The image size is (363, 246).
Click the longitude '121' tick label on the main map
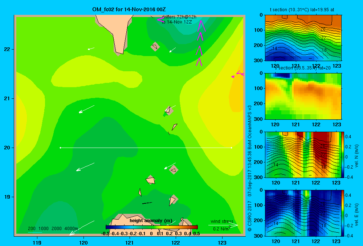pos(130,242)
